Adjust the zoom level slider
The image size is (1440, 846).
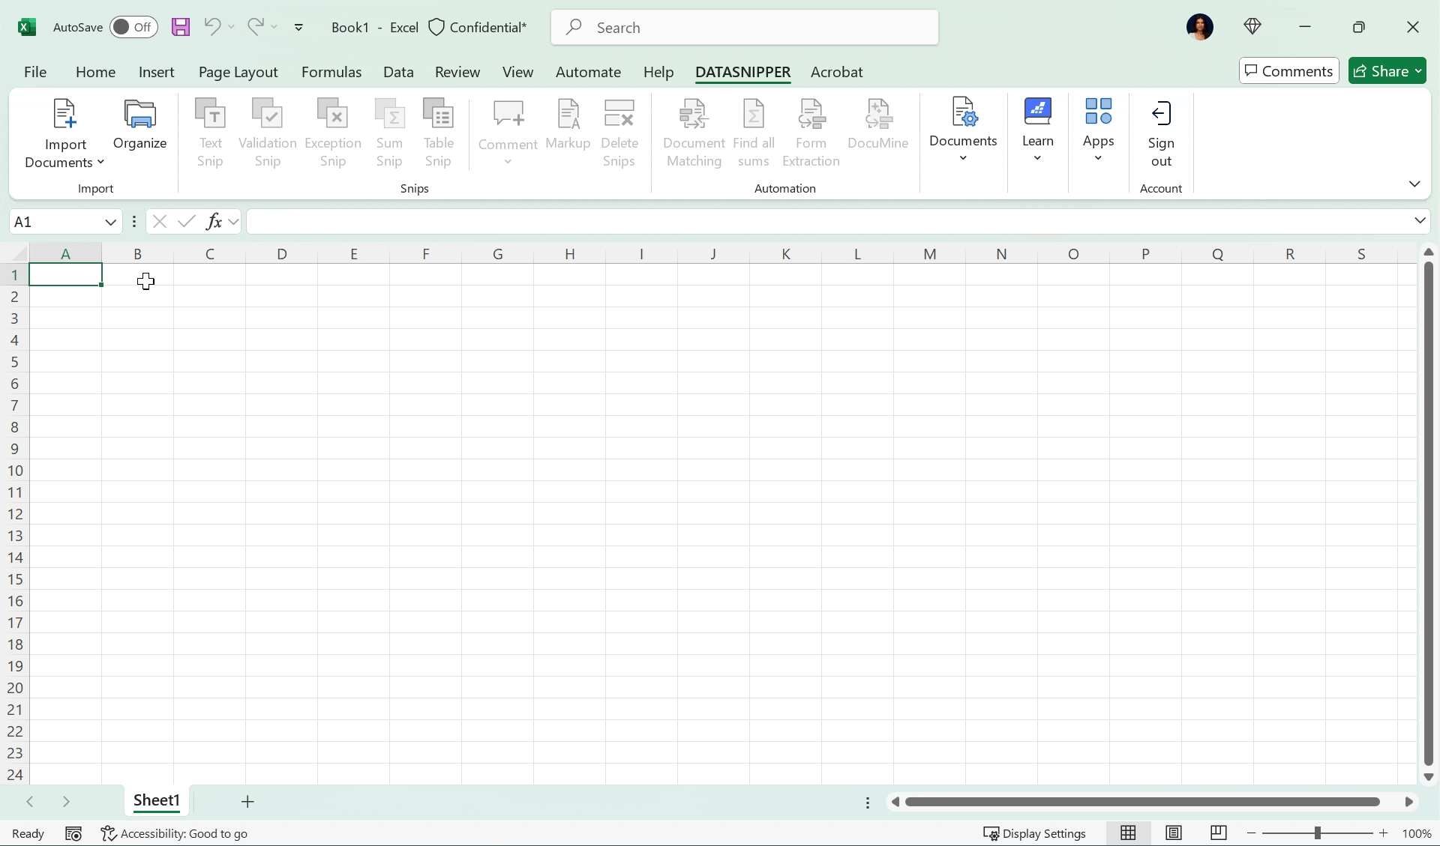point(1317,833)
